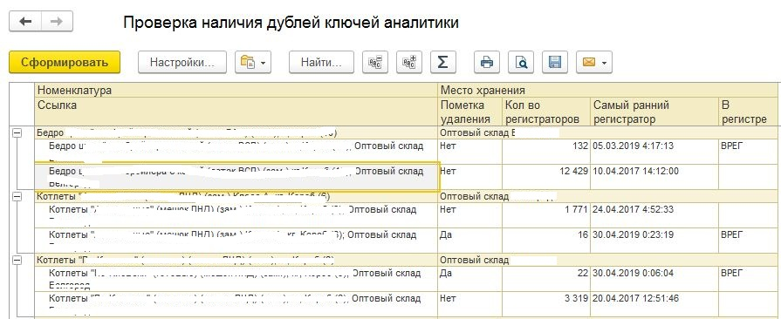Open the send by email dropdown
Screen dimensions: 781x319
tap(594, 62)
